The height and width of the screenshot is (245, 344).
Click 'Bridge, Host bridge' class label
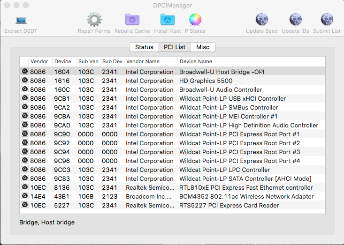(x=47, y=223)
